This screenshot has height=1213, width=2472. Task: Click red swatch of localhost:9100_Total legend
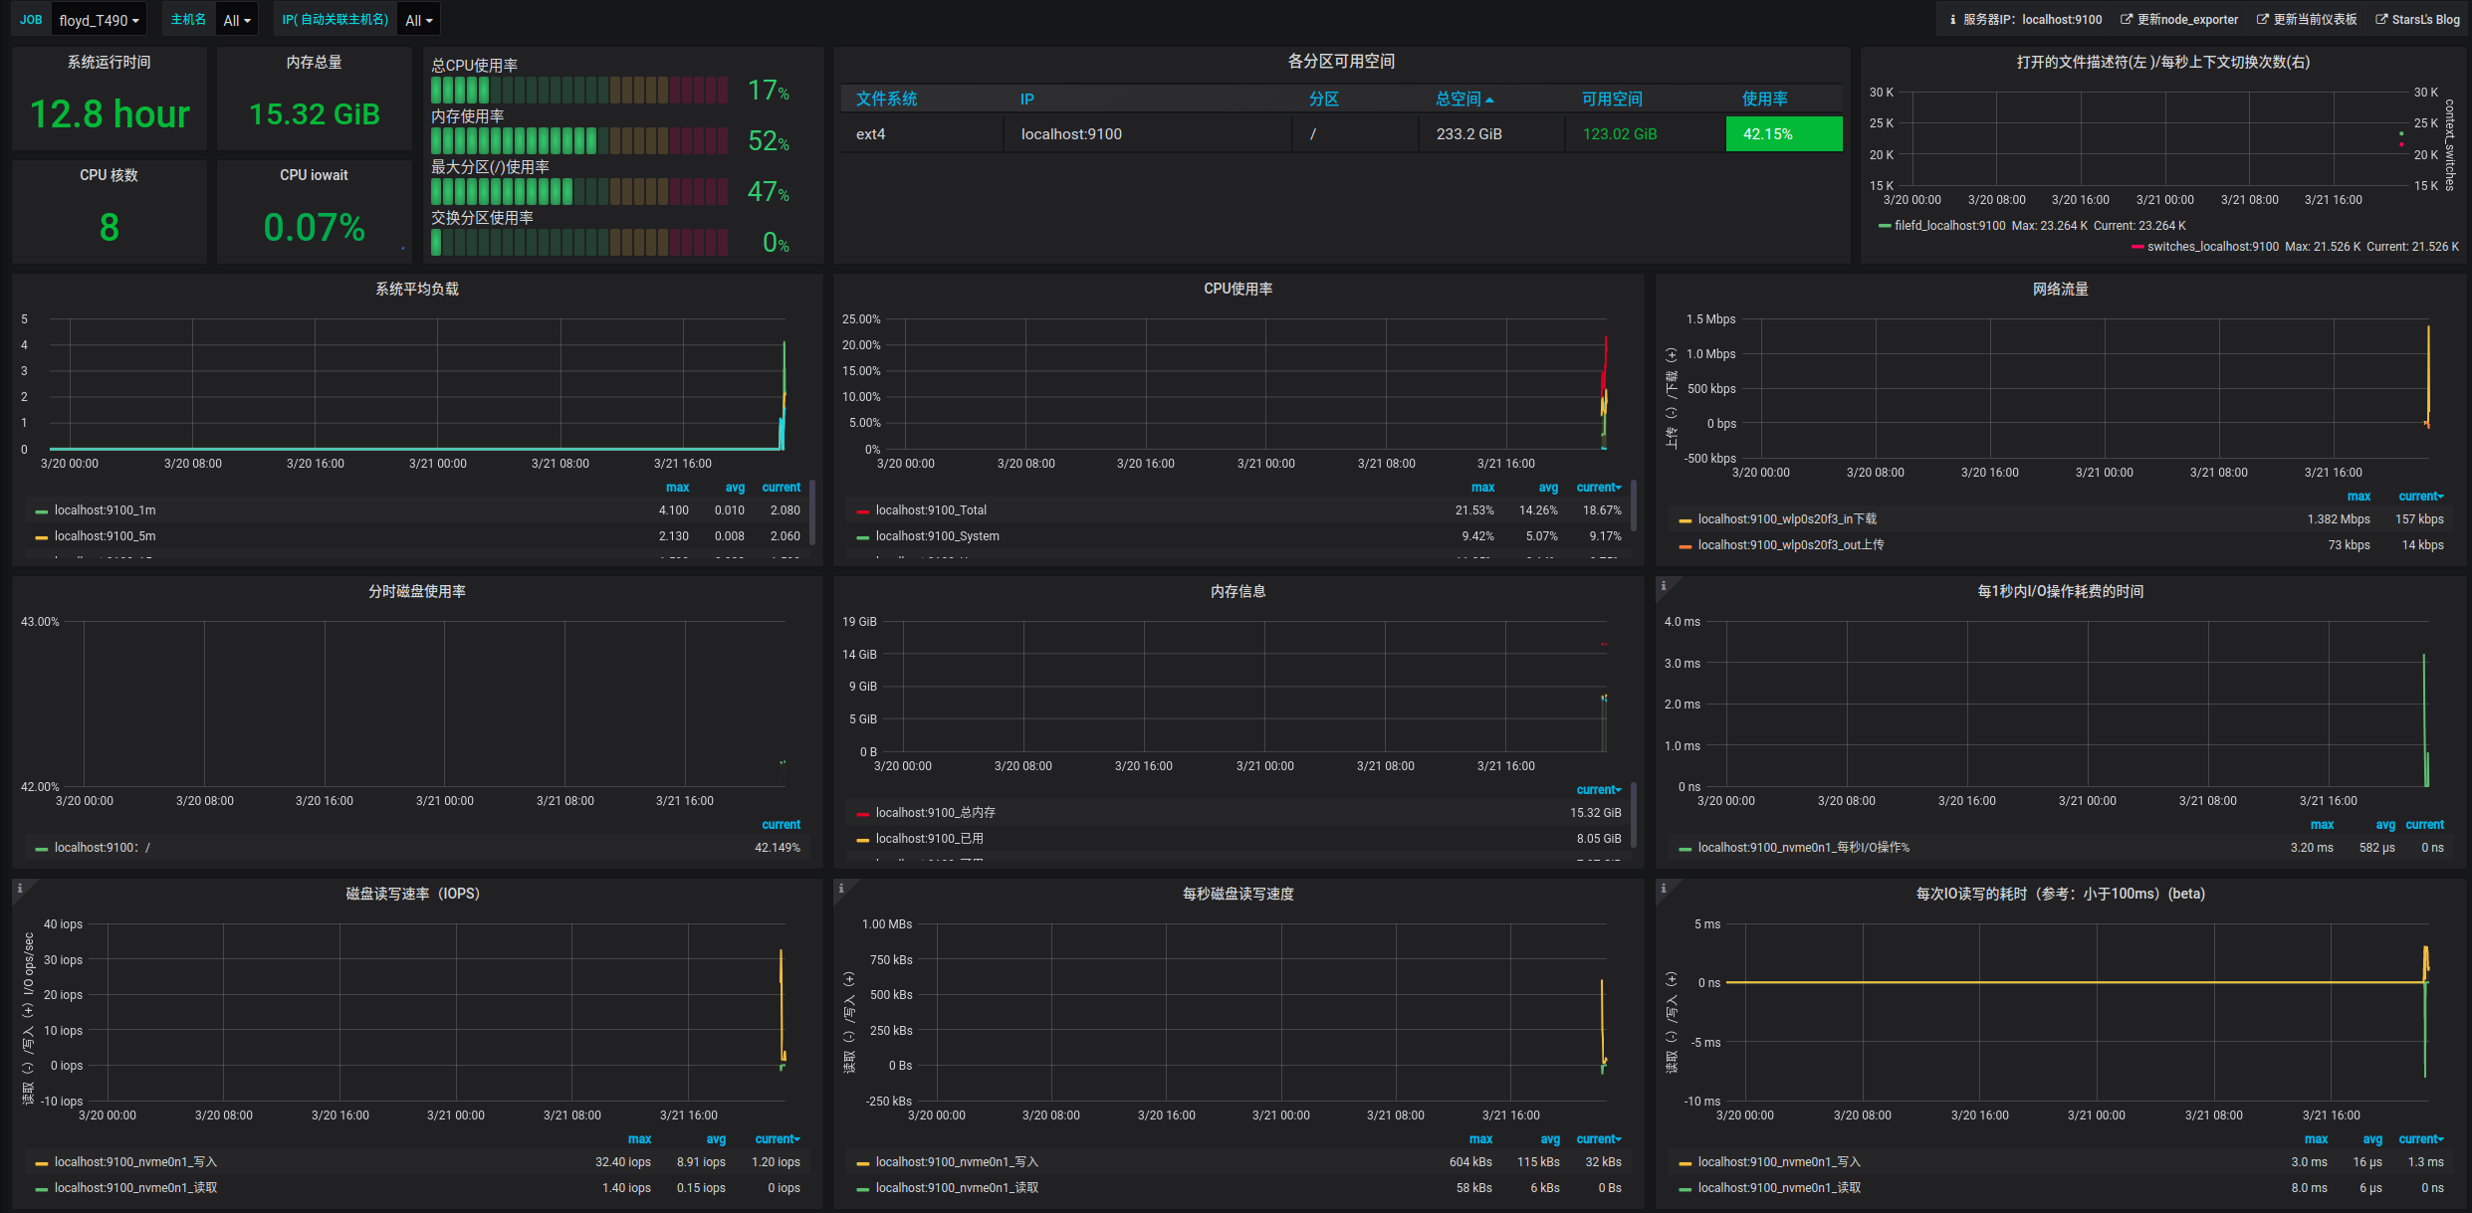[x=862, y=511]
